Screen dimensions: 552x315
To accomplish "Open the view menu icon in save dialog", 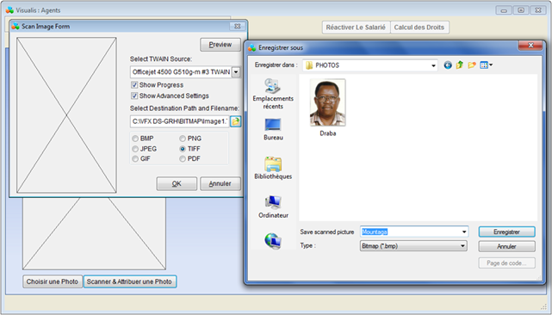I will 486,65.
